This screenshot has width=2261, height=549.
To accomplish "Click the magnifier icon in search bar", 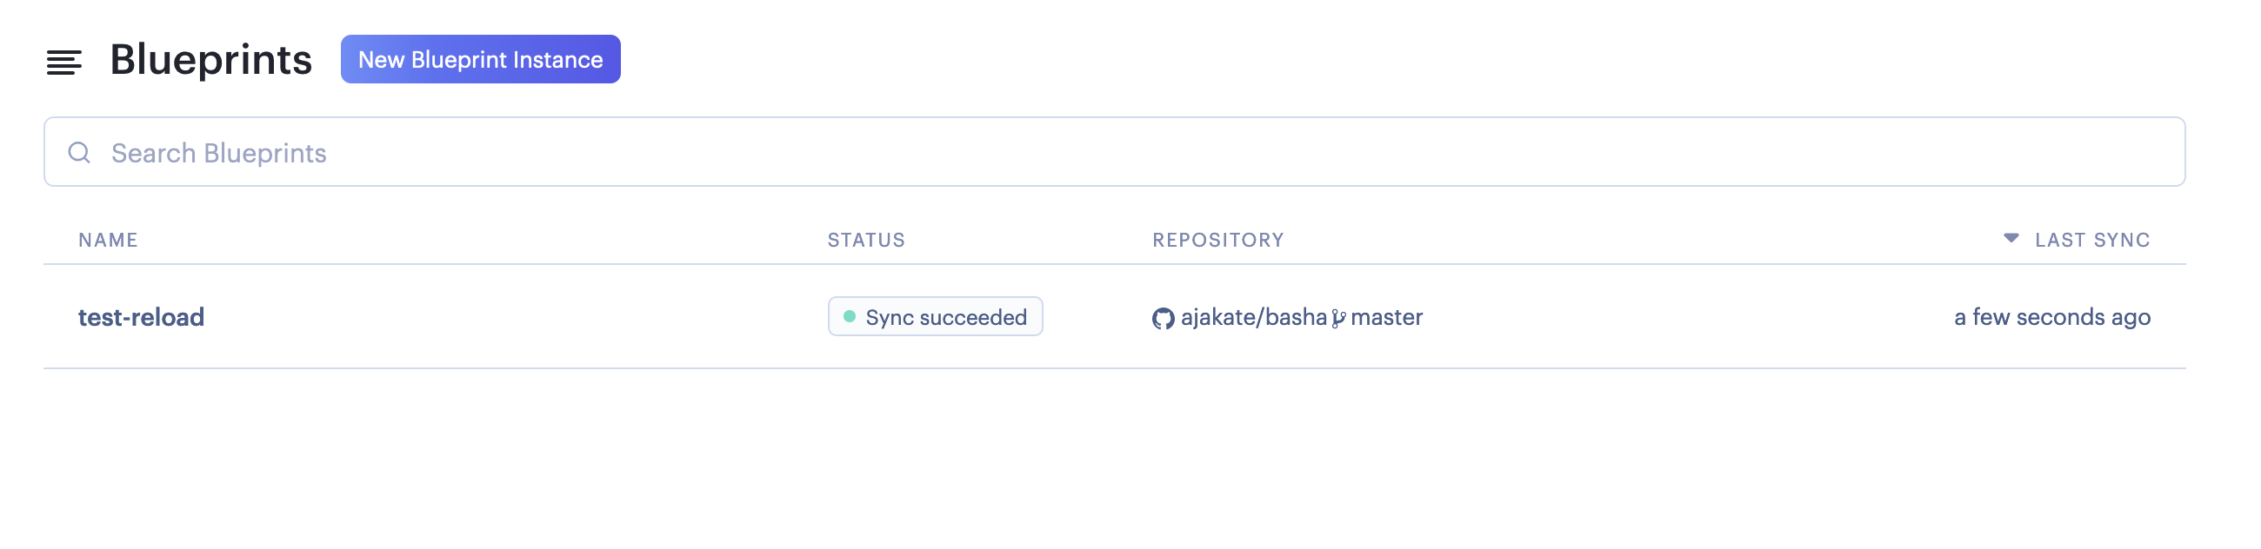I will coord(80,153).
